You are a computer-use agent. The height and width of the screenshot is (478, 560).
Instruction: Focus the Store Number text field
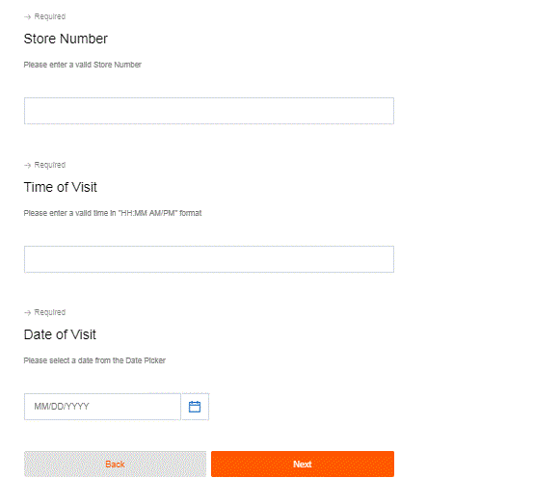(x=209, y=111)
